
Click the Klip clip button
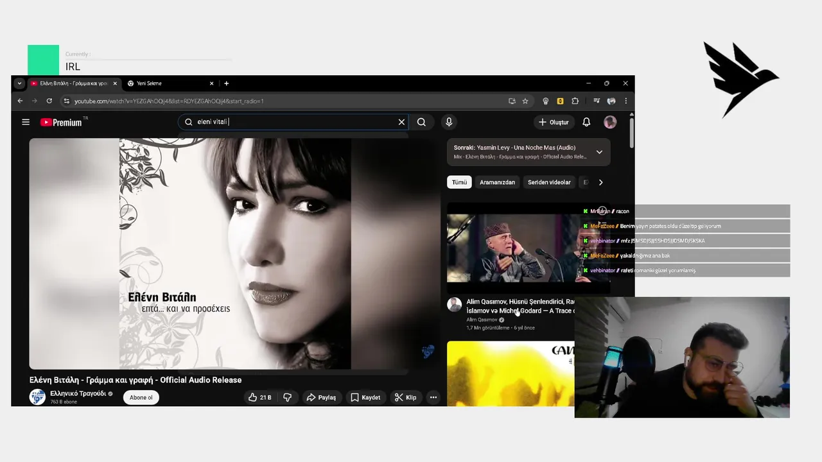[405, 397]
